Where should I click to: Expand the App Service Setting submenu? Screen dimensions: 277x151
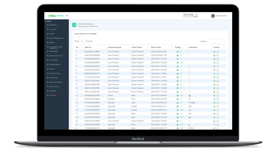click(66, 82)
